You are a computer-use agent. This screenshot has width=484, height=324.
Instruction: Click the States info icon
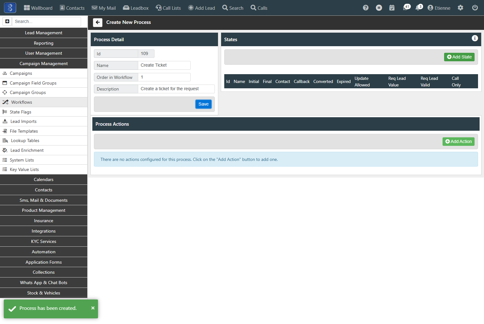pyautogui.click(x=475, y=38)
